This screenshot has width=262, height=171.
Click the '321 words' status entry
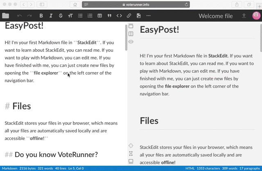click(x=45, y=168)
